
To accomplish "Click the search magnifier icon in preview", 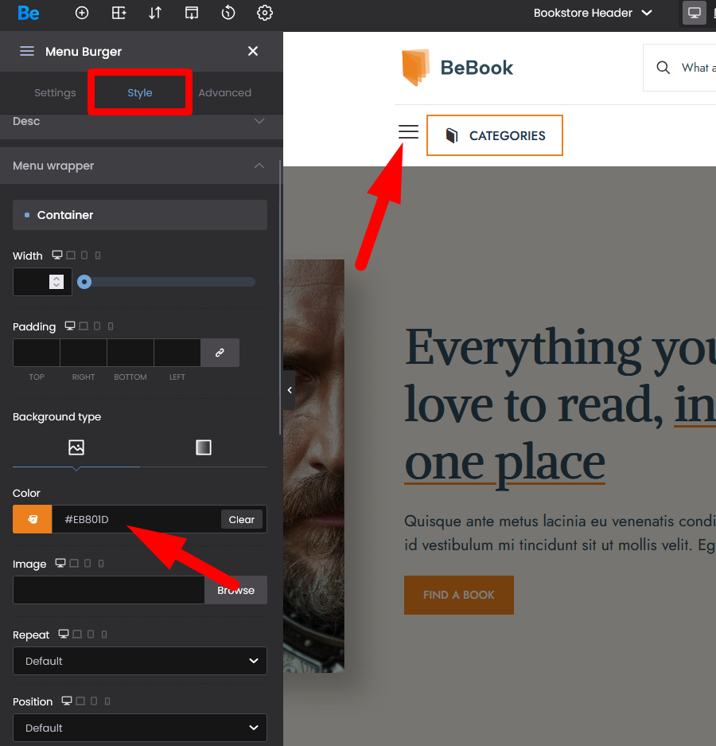I will tap(663, 68).
